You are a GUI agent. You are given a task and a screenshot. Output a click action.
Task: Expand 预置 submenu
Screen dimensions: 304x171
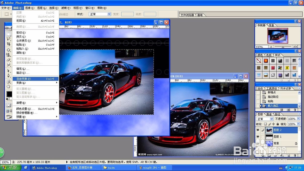[36, 117]
